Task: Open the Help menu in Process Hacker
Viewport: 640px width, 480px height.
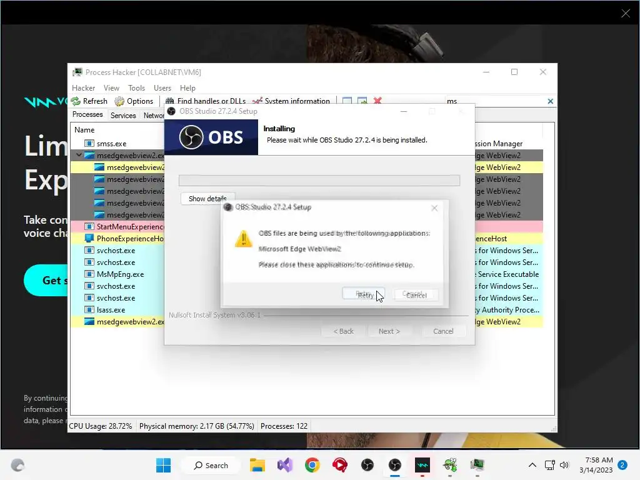Action: coord(187,87)
